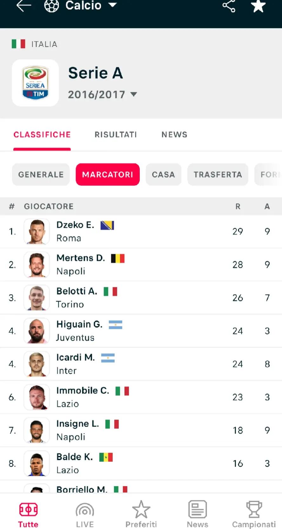Viewport: 282px width, 529px height.
Task: Open the Campionati trophy icon
Action: [x=254, y=509]
